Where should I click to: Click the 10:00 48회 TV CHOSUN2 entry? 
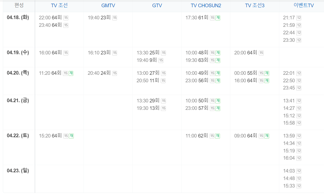point(197,53)
